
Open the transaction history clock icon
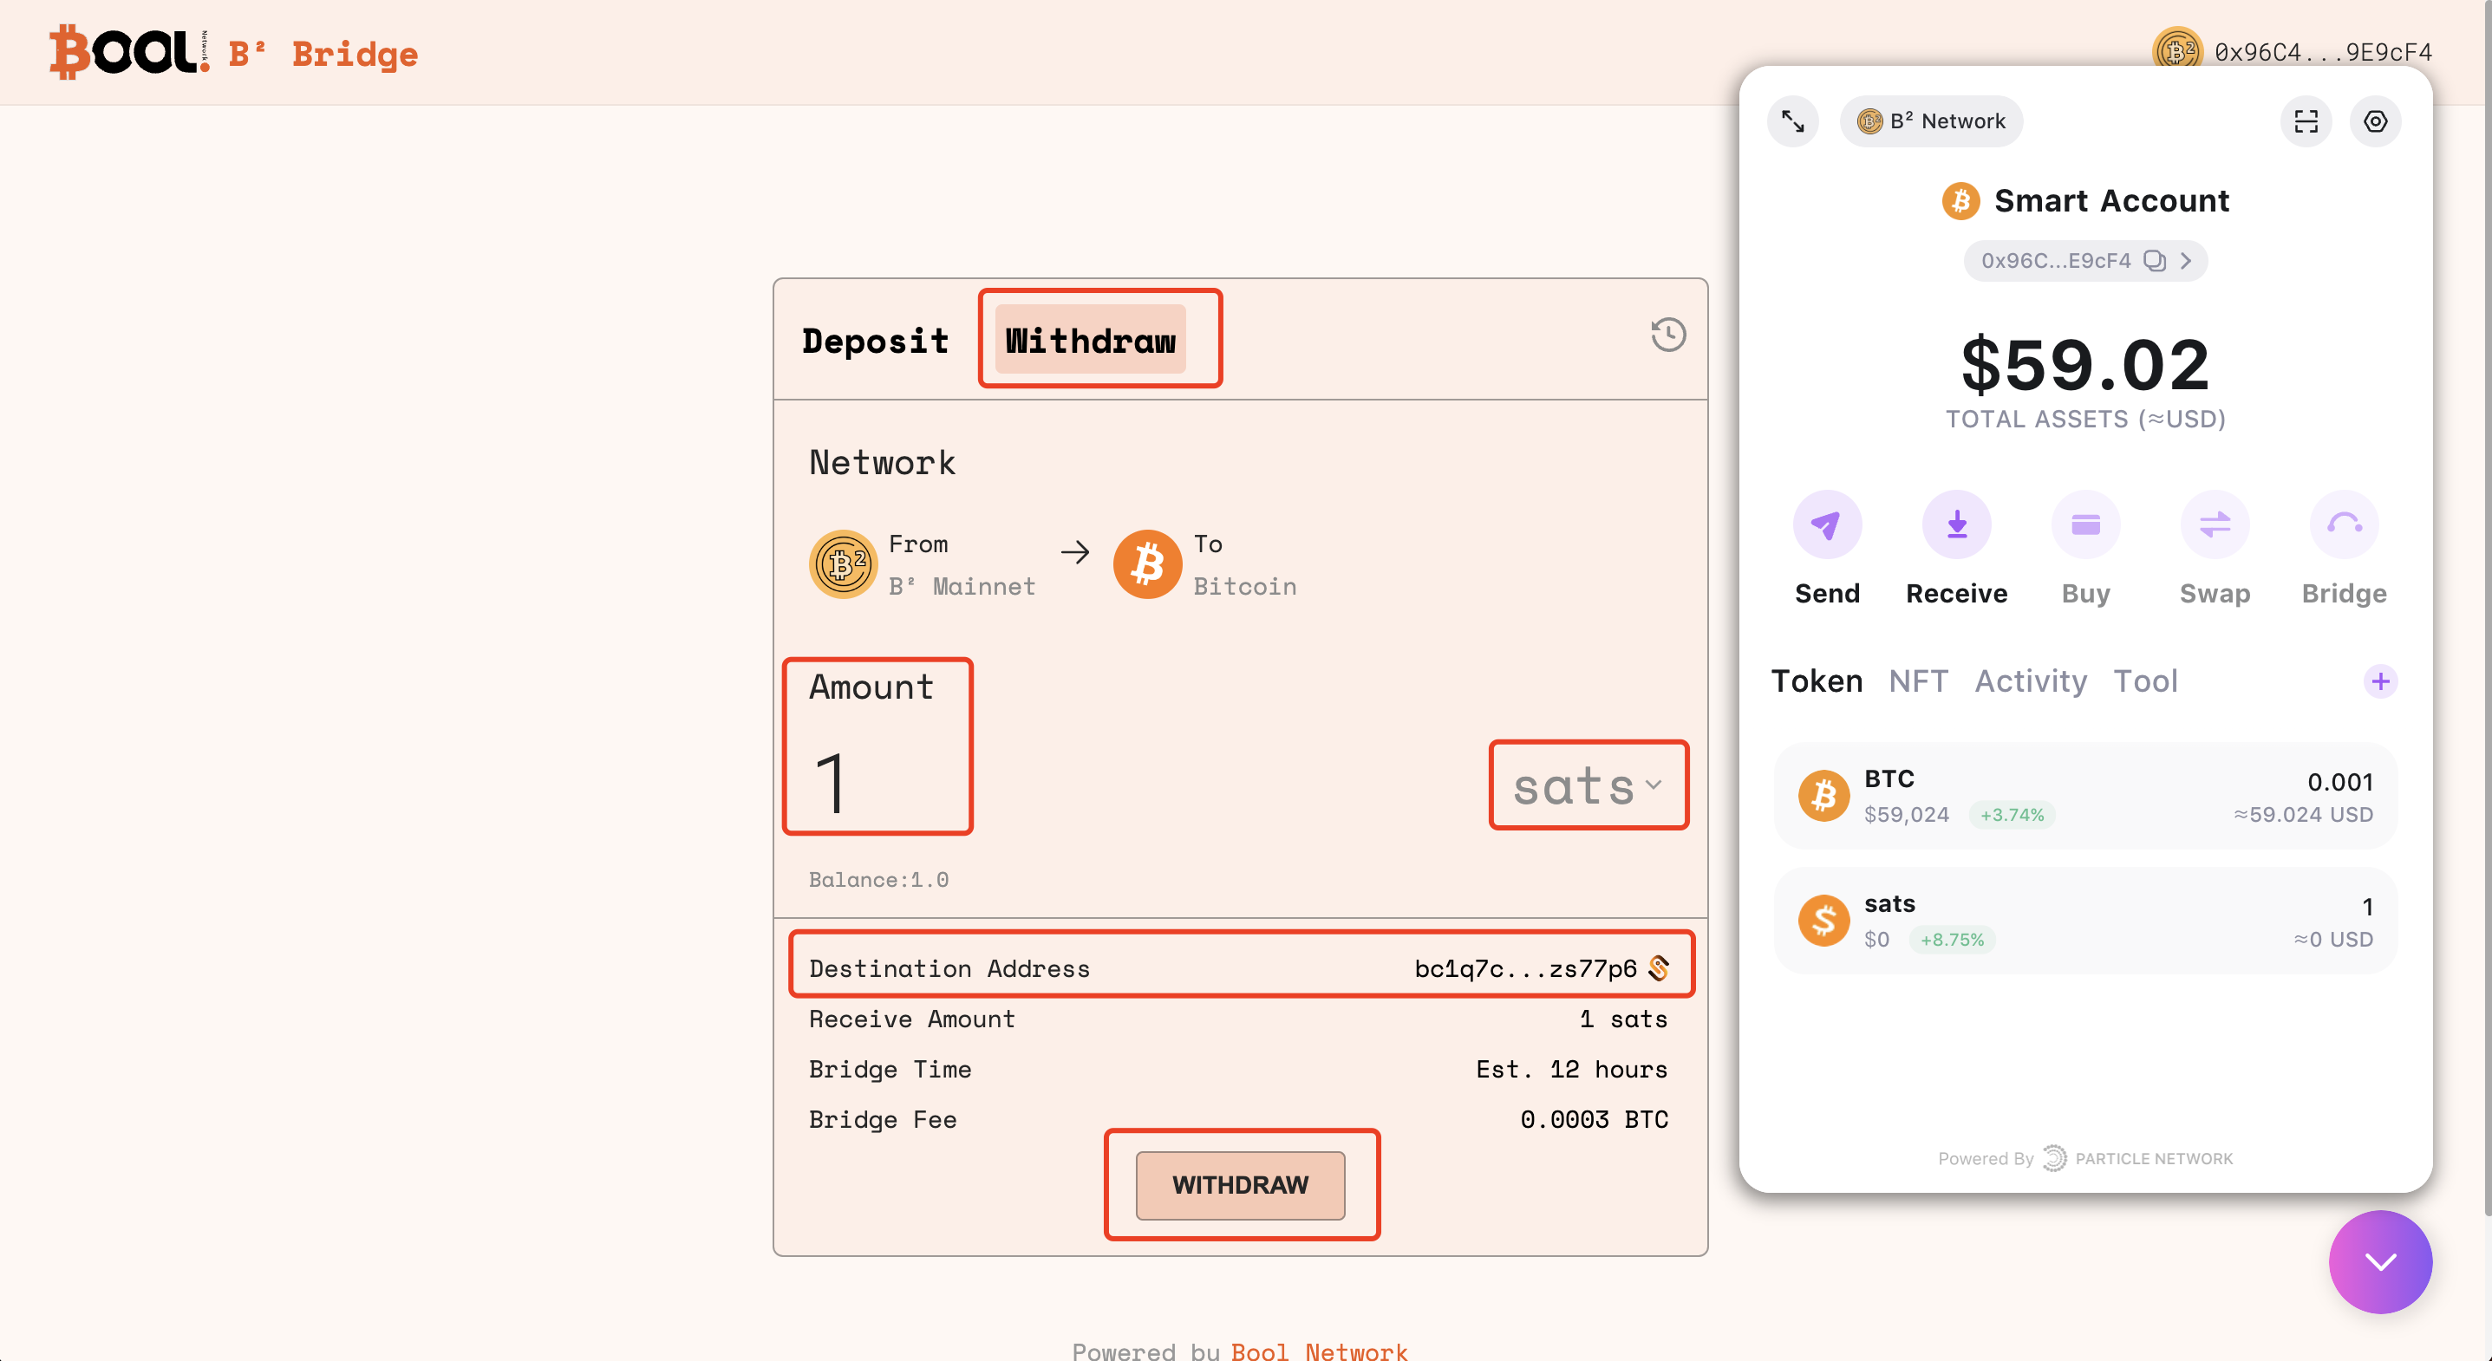[1667, 335]
